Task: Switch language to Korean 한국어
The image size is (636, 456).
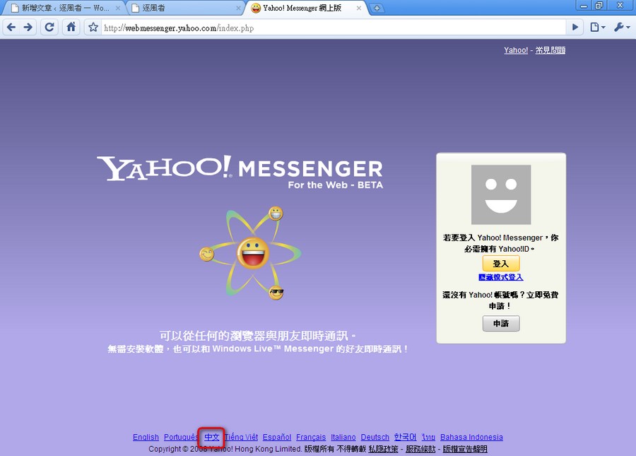Action: [405, 437]
